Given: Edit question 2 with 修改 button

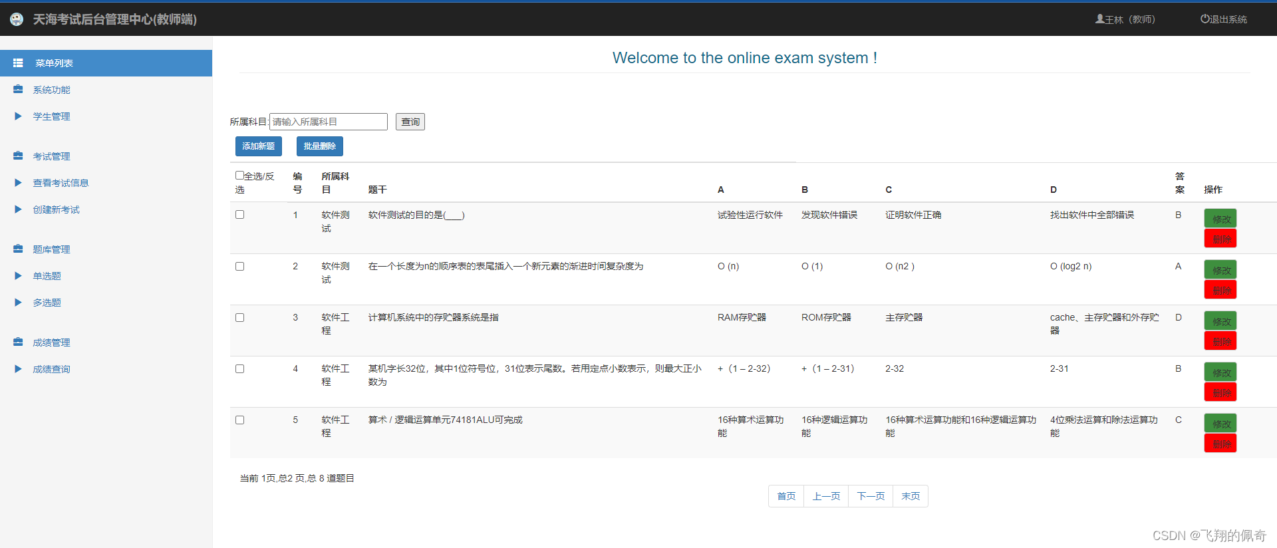Looking at the screenshot, I should point(1220,270).
